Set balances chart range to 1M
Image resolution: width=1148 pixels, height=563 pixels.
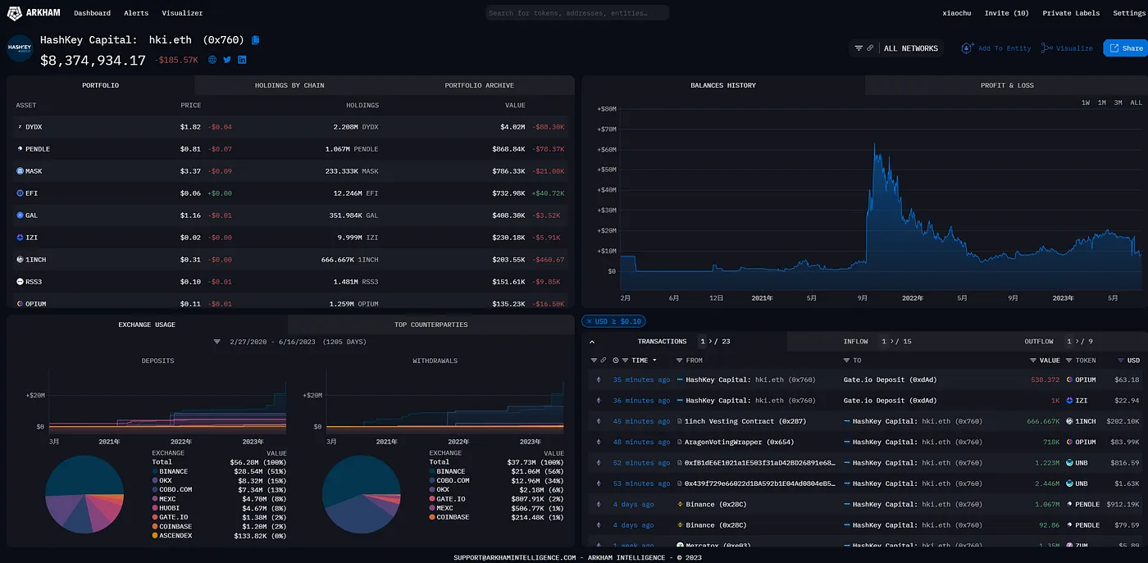pos(1102,102)
